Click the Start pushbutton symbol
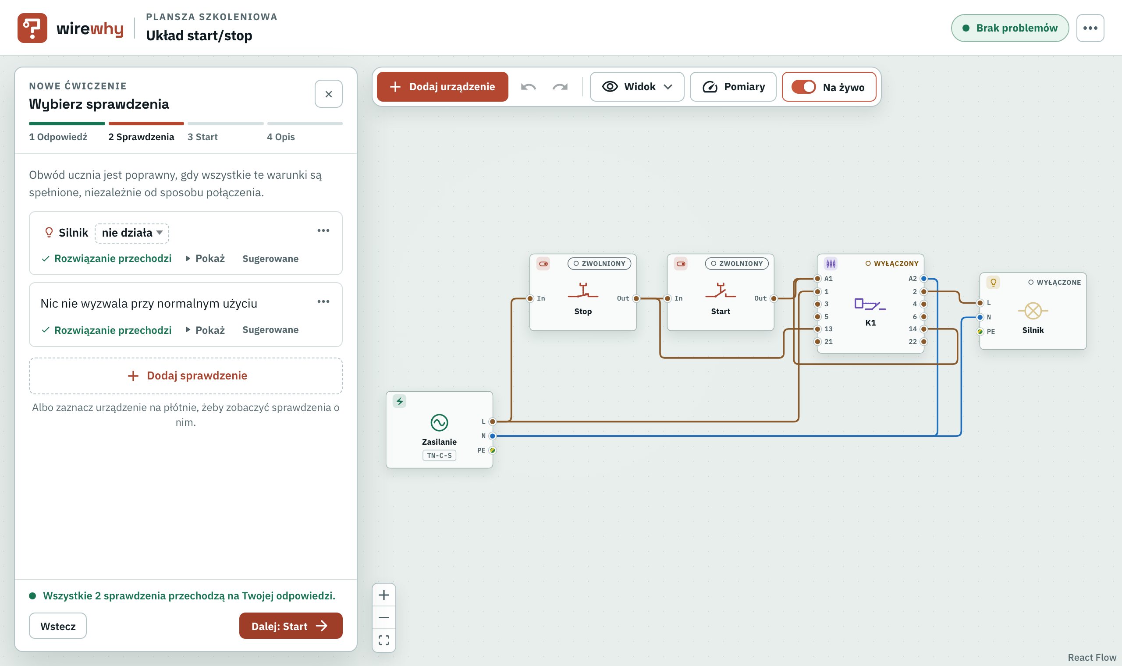1122x666 pixels. click(721, 291)
